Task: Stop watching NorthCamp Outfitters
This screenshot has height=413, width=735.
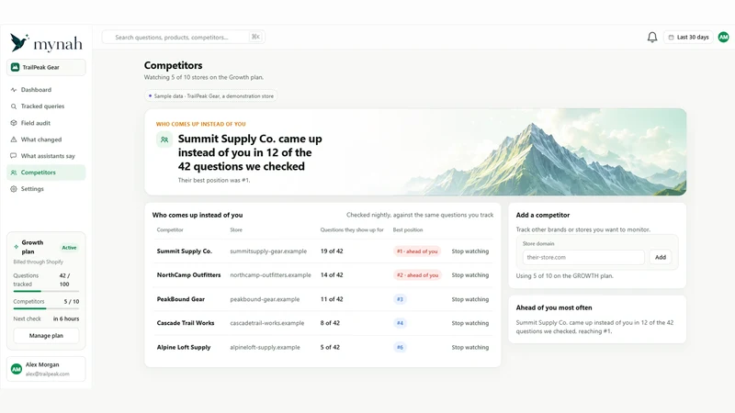Action: [x=470, y=275]
